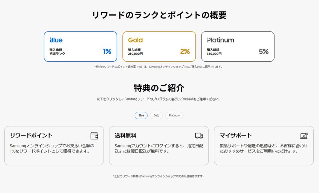Image resolution: width=319 pixels, height=193 pixels.
Task: Select the Blue rank tab pill
Action: 141,115
